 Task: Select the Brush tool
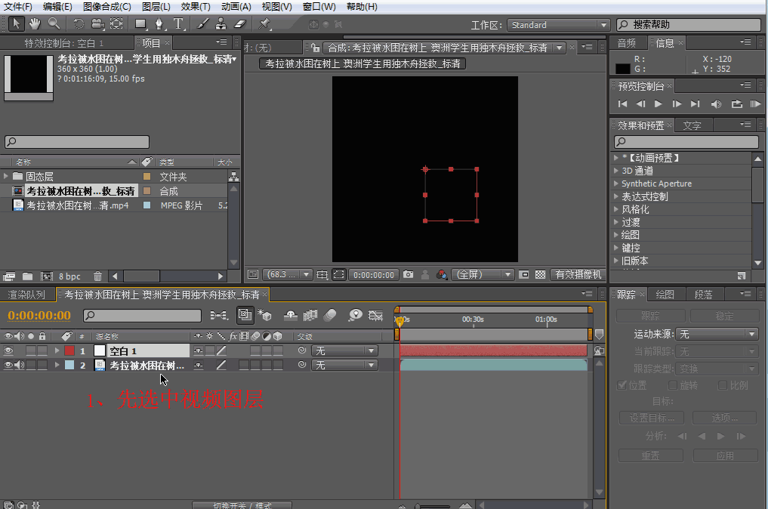tap(202, 23)
